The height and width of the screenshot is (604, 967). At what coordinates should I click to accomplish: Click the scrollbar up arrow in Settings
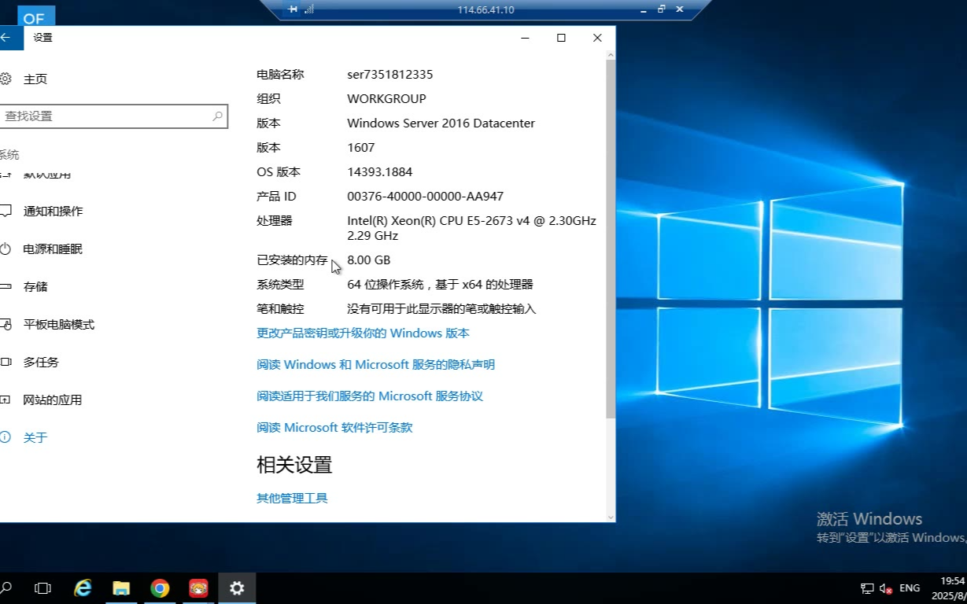pyautogui.click(x=611, y=54)
